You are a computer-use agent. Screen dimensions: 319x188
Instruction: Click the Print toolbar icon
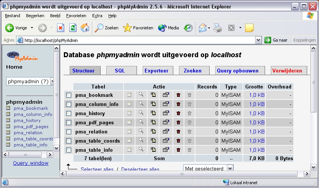(x=218, y=28)
